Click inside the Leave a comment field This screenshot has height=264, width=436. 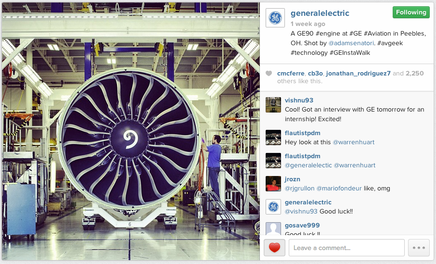click(x=346, y=248)
